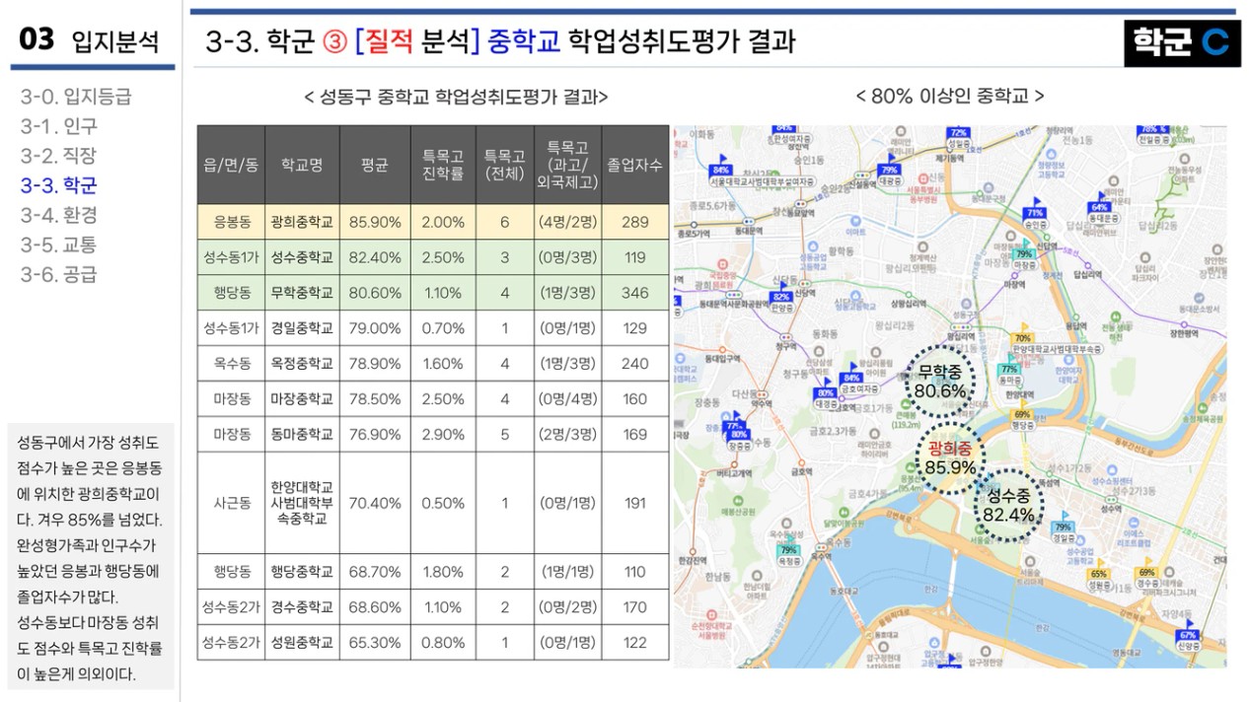Click the 성동구 summary comment text box
Viewport: 1249px width, 702px height.
pyautogui.click(x=90, y=557)
